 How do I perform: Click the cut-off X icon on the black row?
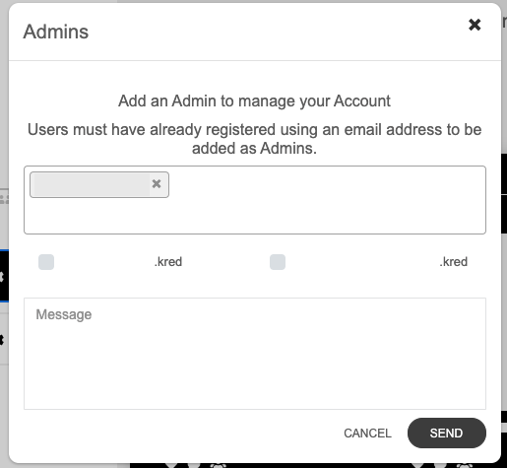coord(2,277)
